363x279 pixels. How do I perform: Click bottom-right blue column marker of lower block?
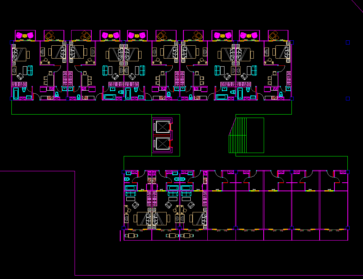[x=348, y=228]
